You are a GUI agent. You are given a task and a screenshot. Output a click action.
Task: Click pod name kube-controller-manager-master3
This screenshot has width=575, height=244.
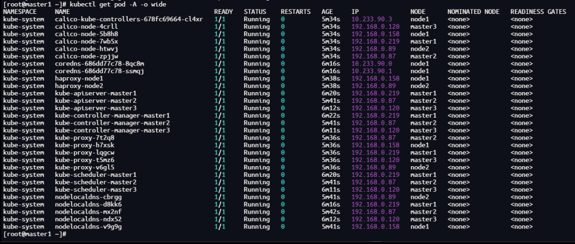pyautogui.click(x=112, y=130)
